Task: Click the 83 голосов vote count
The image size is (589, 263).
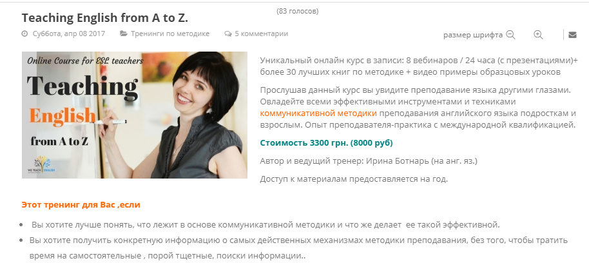Action: coord(298,11)
